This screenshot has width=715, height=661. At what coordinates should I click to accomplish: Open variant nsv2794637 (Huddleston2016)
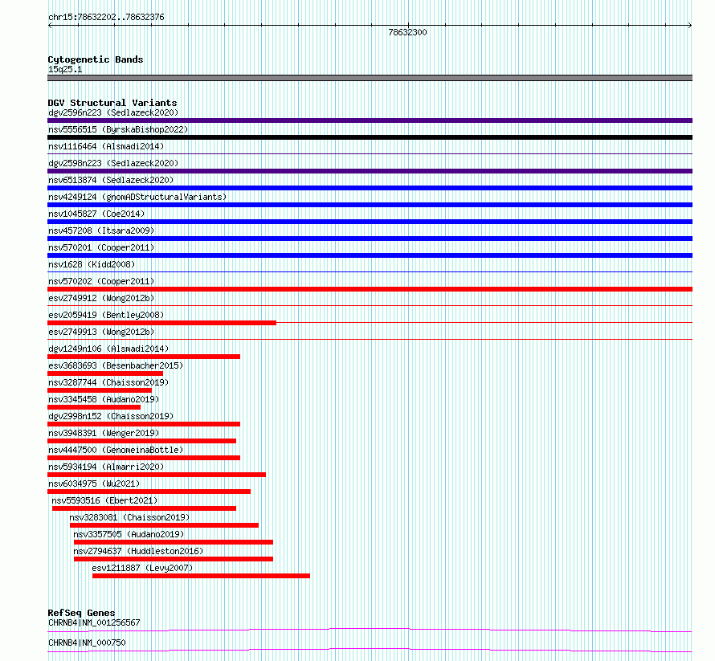[138, 551]
